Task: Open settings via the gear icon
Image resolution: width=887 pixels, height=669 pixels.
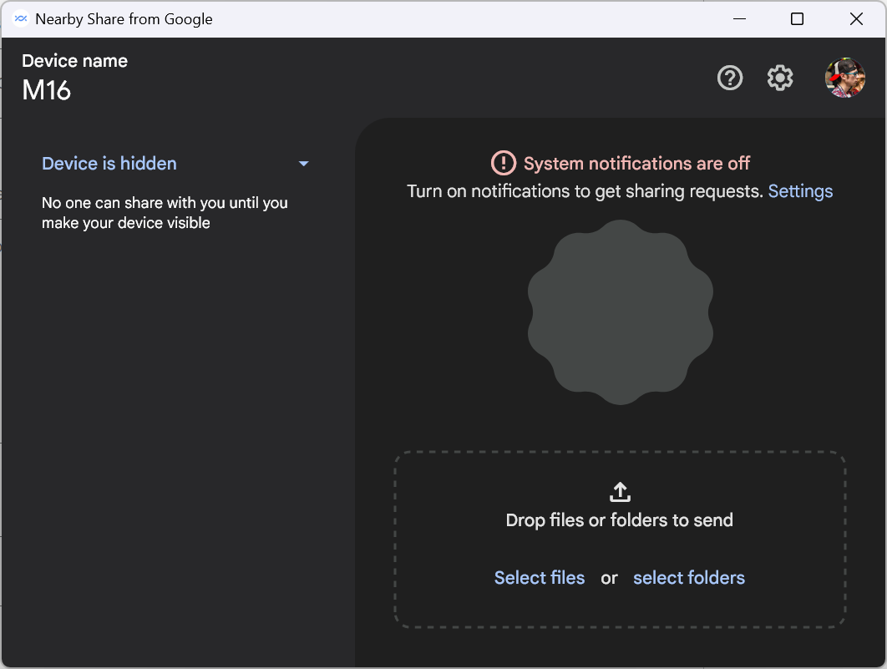Action: click(x=780, y=79)
